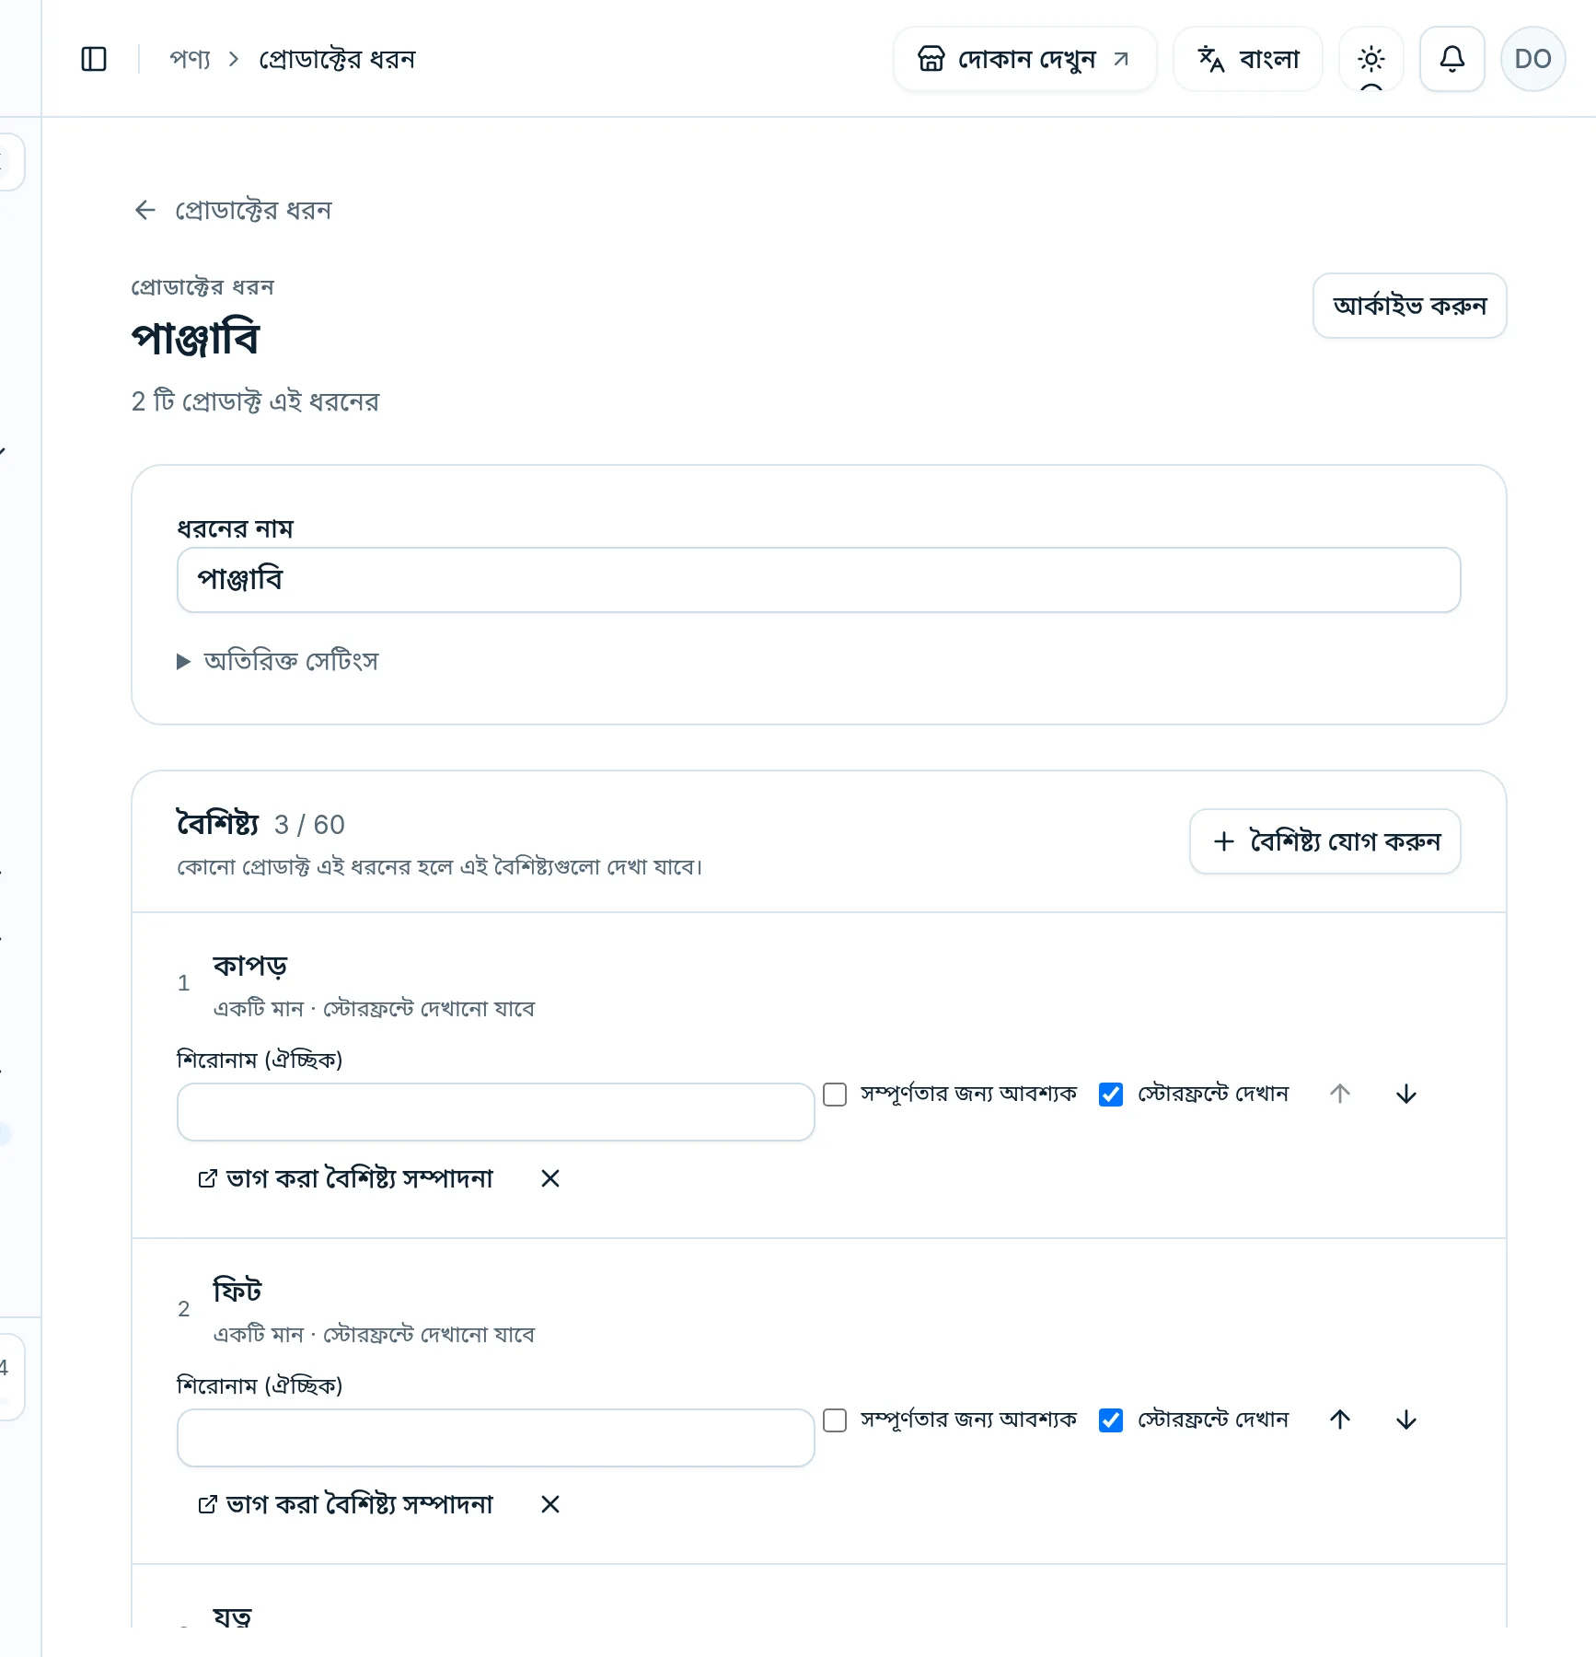Open the DO user avatar menu
Image resolution: width=1596 pixels, height=1657 pixels.
click(1533, 59)
